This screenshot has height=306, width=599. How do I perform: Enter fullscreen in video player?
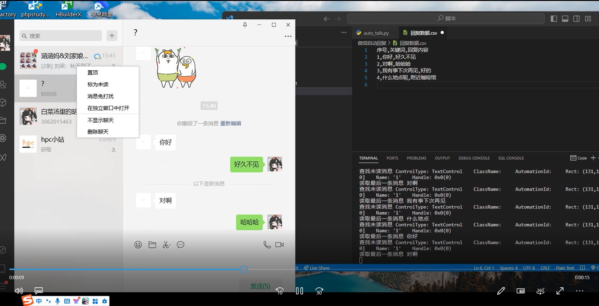pos(560,291)
